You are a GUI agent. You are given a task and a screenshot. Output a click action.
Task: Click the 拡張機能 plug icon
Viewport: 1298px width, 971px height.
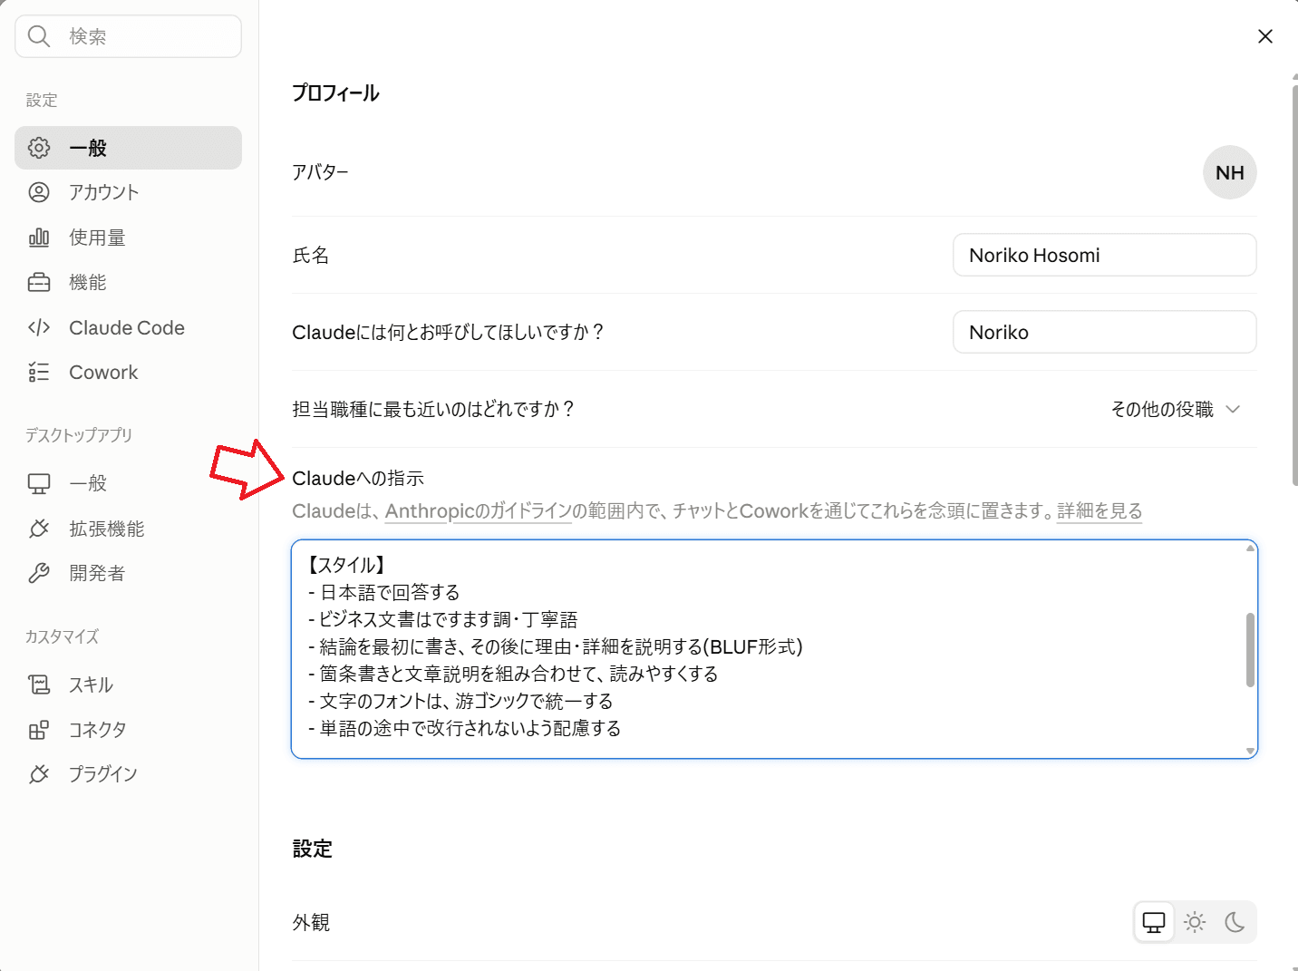tap(39, 529)
